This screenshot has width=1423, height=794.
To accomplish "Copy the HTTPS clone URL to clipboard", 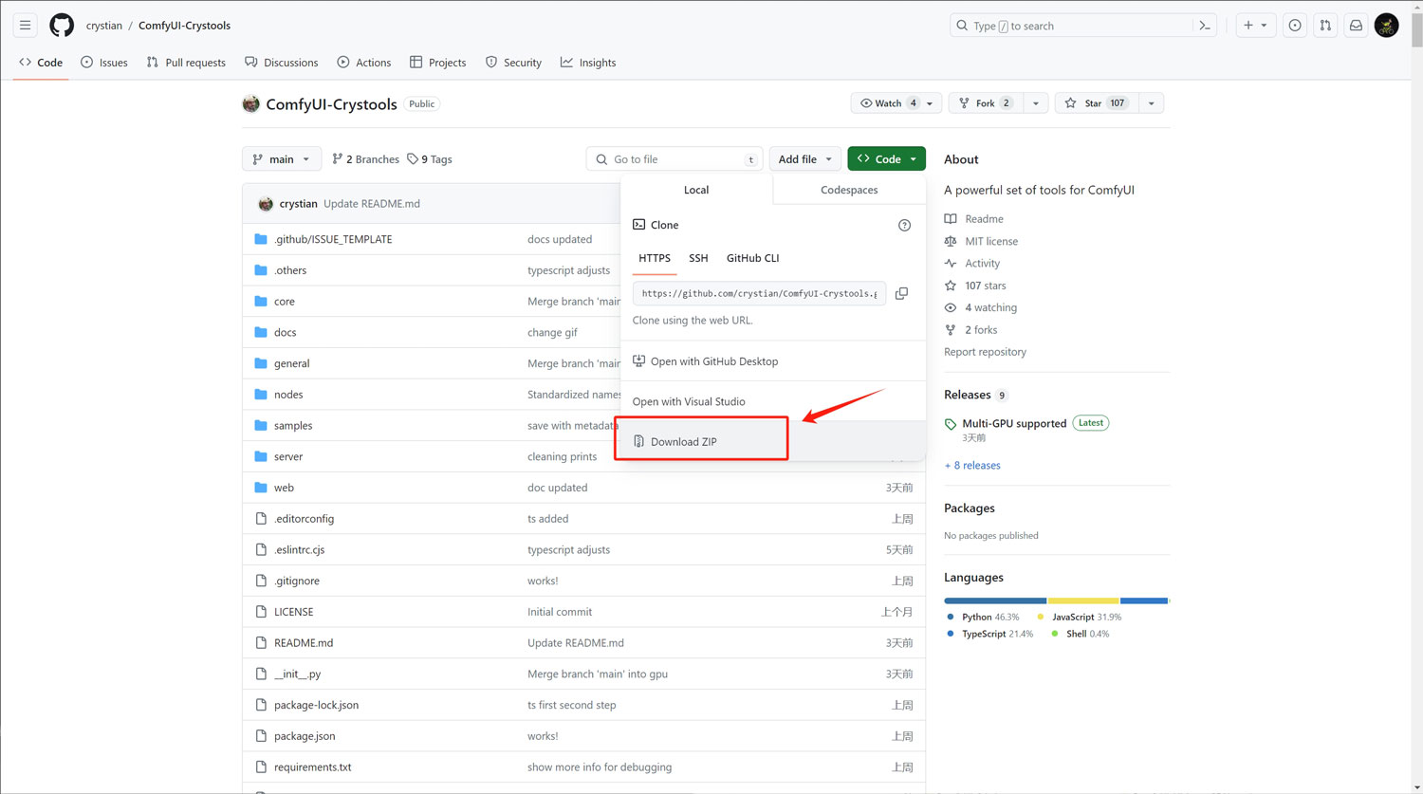I will coord(901,293).
